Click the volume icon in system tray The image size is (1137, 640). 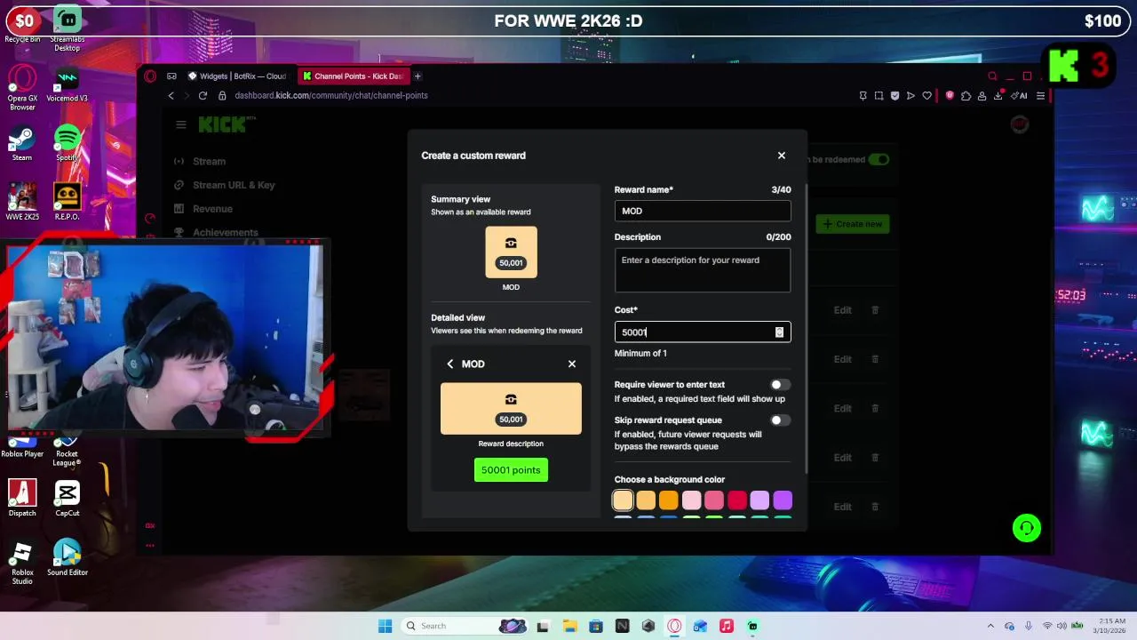[1061, 626]
